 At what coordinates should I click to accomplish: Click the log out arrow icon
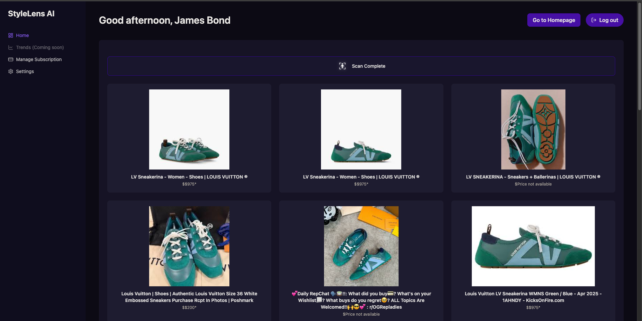(x=594, y=20)
